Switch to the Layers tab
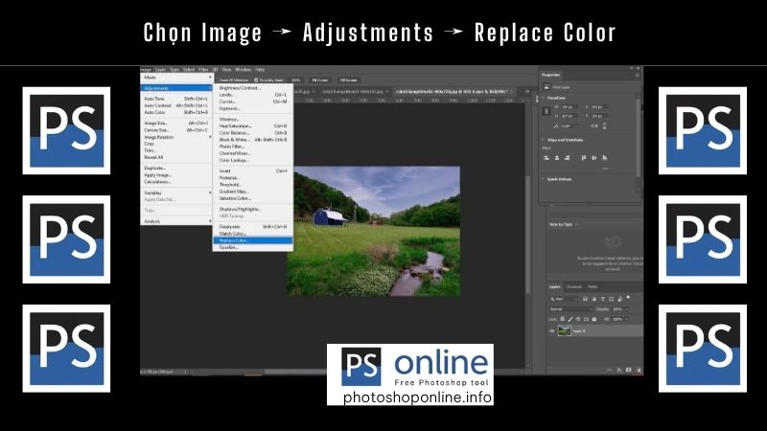The height and width of the screenshot is (431, 767). pos(555,286)
